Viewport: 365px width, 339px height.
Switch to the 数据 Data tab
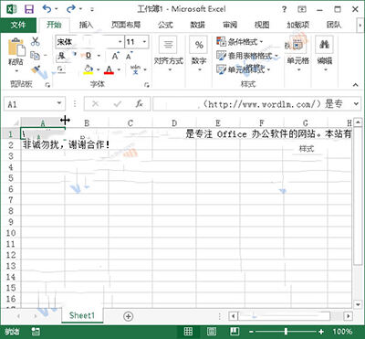point(198,25)
